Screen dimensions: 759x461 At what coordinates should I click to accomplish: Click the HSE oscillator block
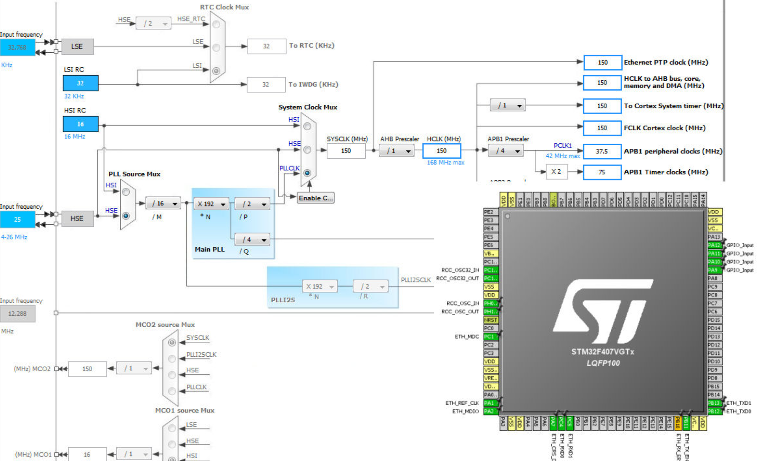[77, 219]
